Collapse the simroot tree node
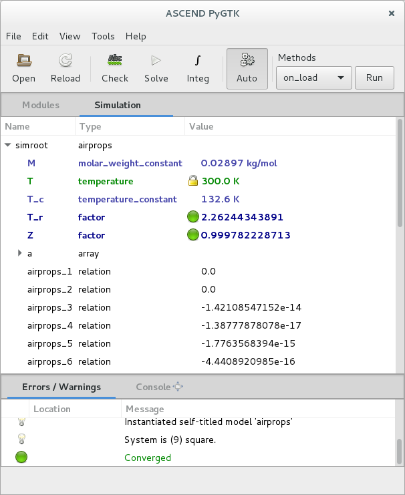The width and height of the screenshot is (405, 495). (x=7, y=145)
